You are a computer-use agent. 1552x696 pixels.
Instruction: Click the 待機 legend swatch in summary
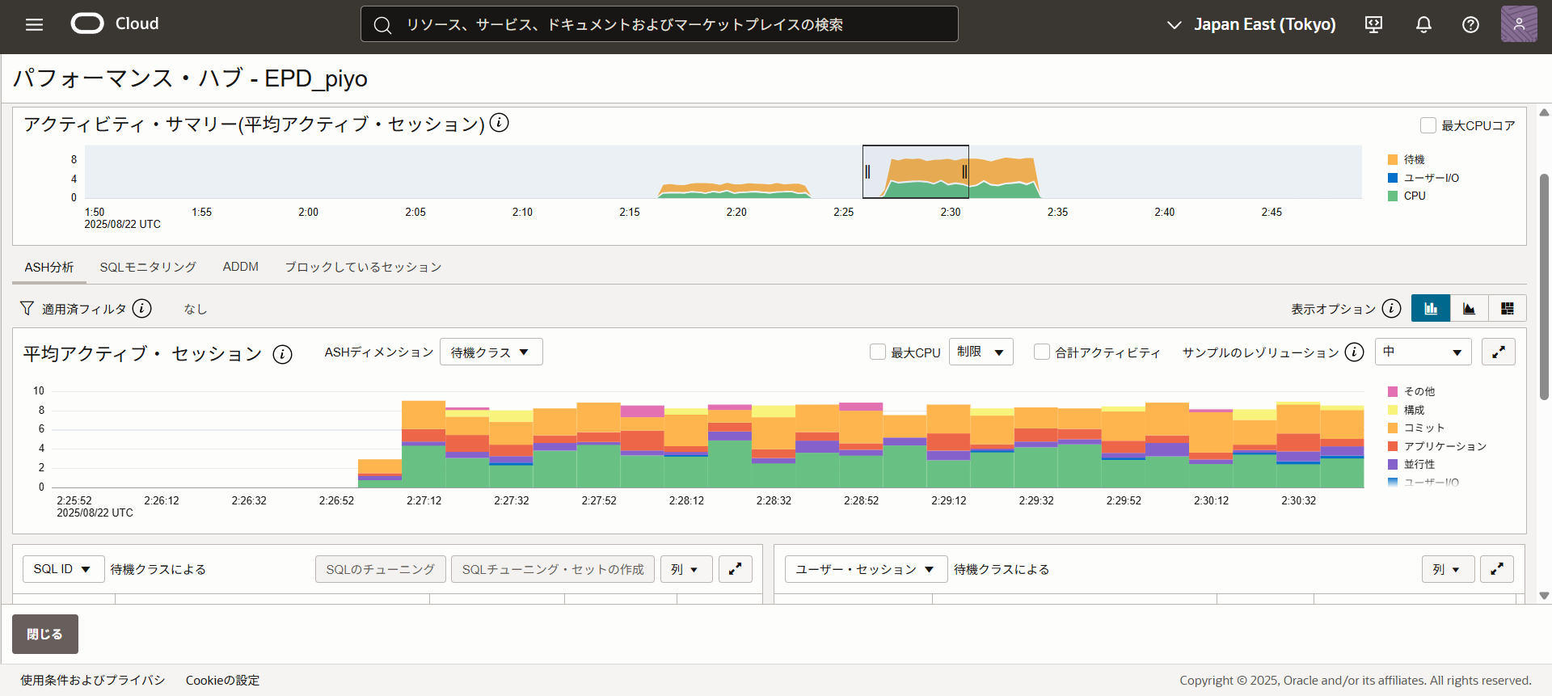point(1393,159)
